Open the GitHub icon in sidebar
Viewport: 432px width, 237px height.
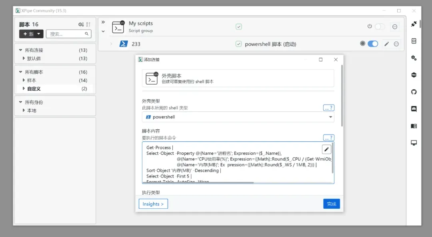click(x=414, y=92)
